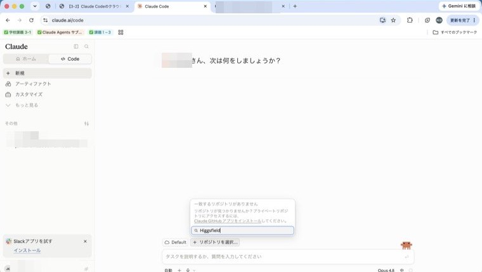Click the history clock icon in toolbar
Screen dimensions: 482x272
tap(427, 20)
